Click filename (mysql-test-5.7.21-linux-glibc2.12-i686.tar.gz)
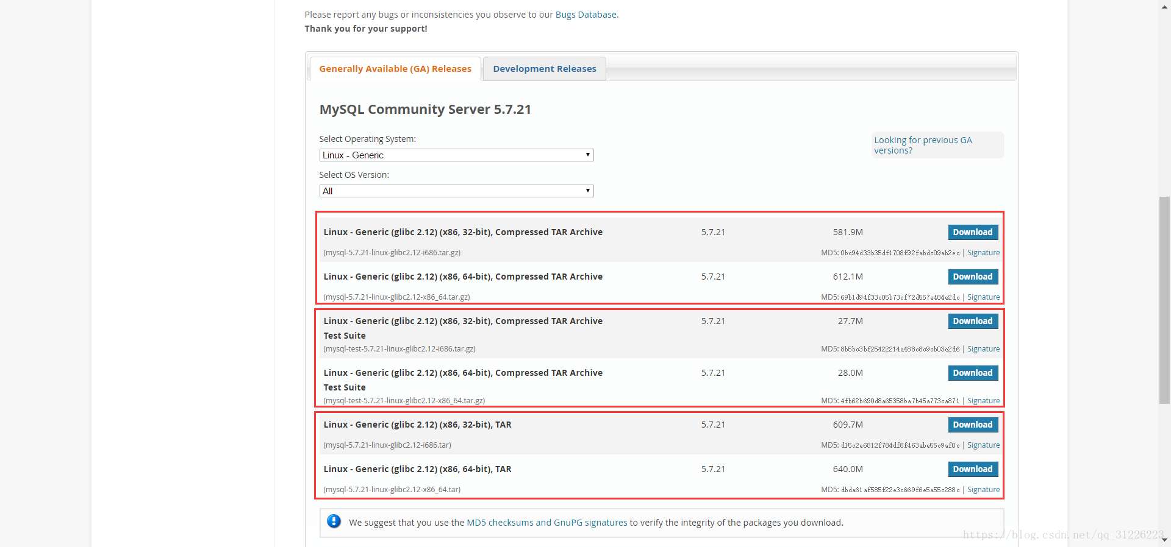Viewport: 1171px width, 547px height. point(399,349)
